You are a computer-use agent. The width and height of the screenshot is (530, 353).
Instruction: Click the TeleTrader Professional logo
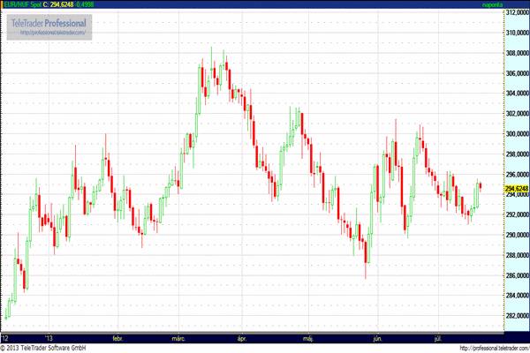pos(50,21)
